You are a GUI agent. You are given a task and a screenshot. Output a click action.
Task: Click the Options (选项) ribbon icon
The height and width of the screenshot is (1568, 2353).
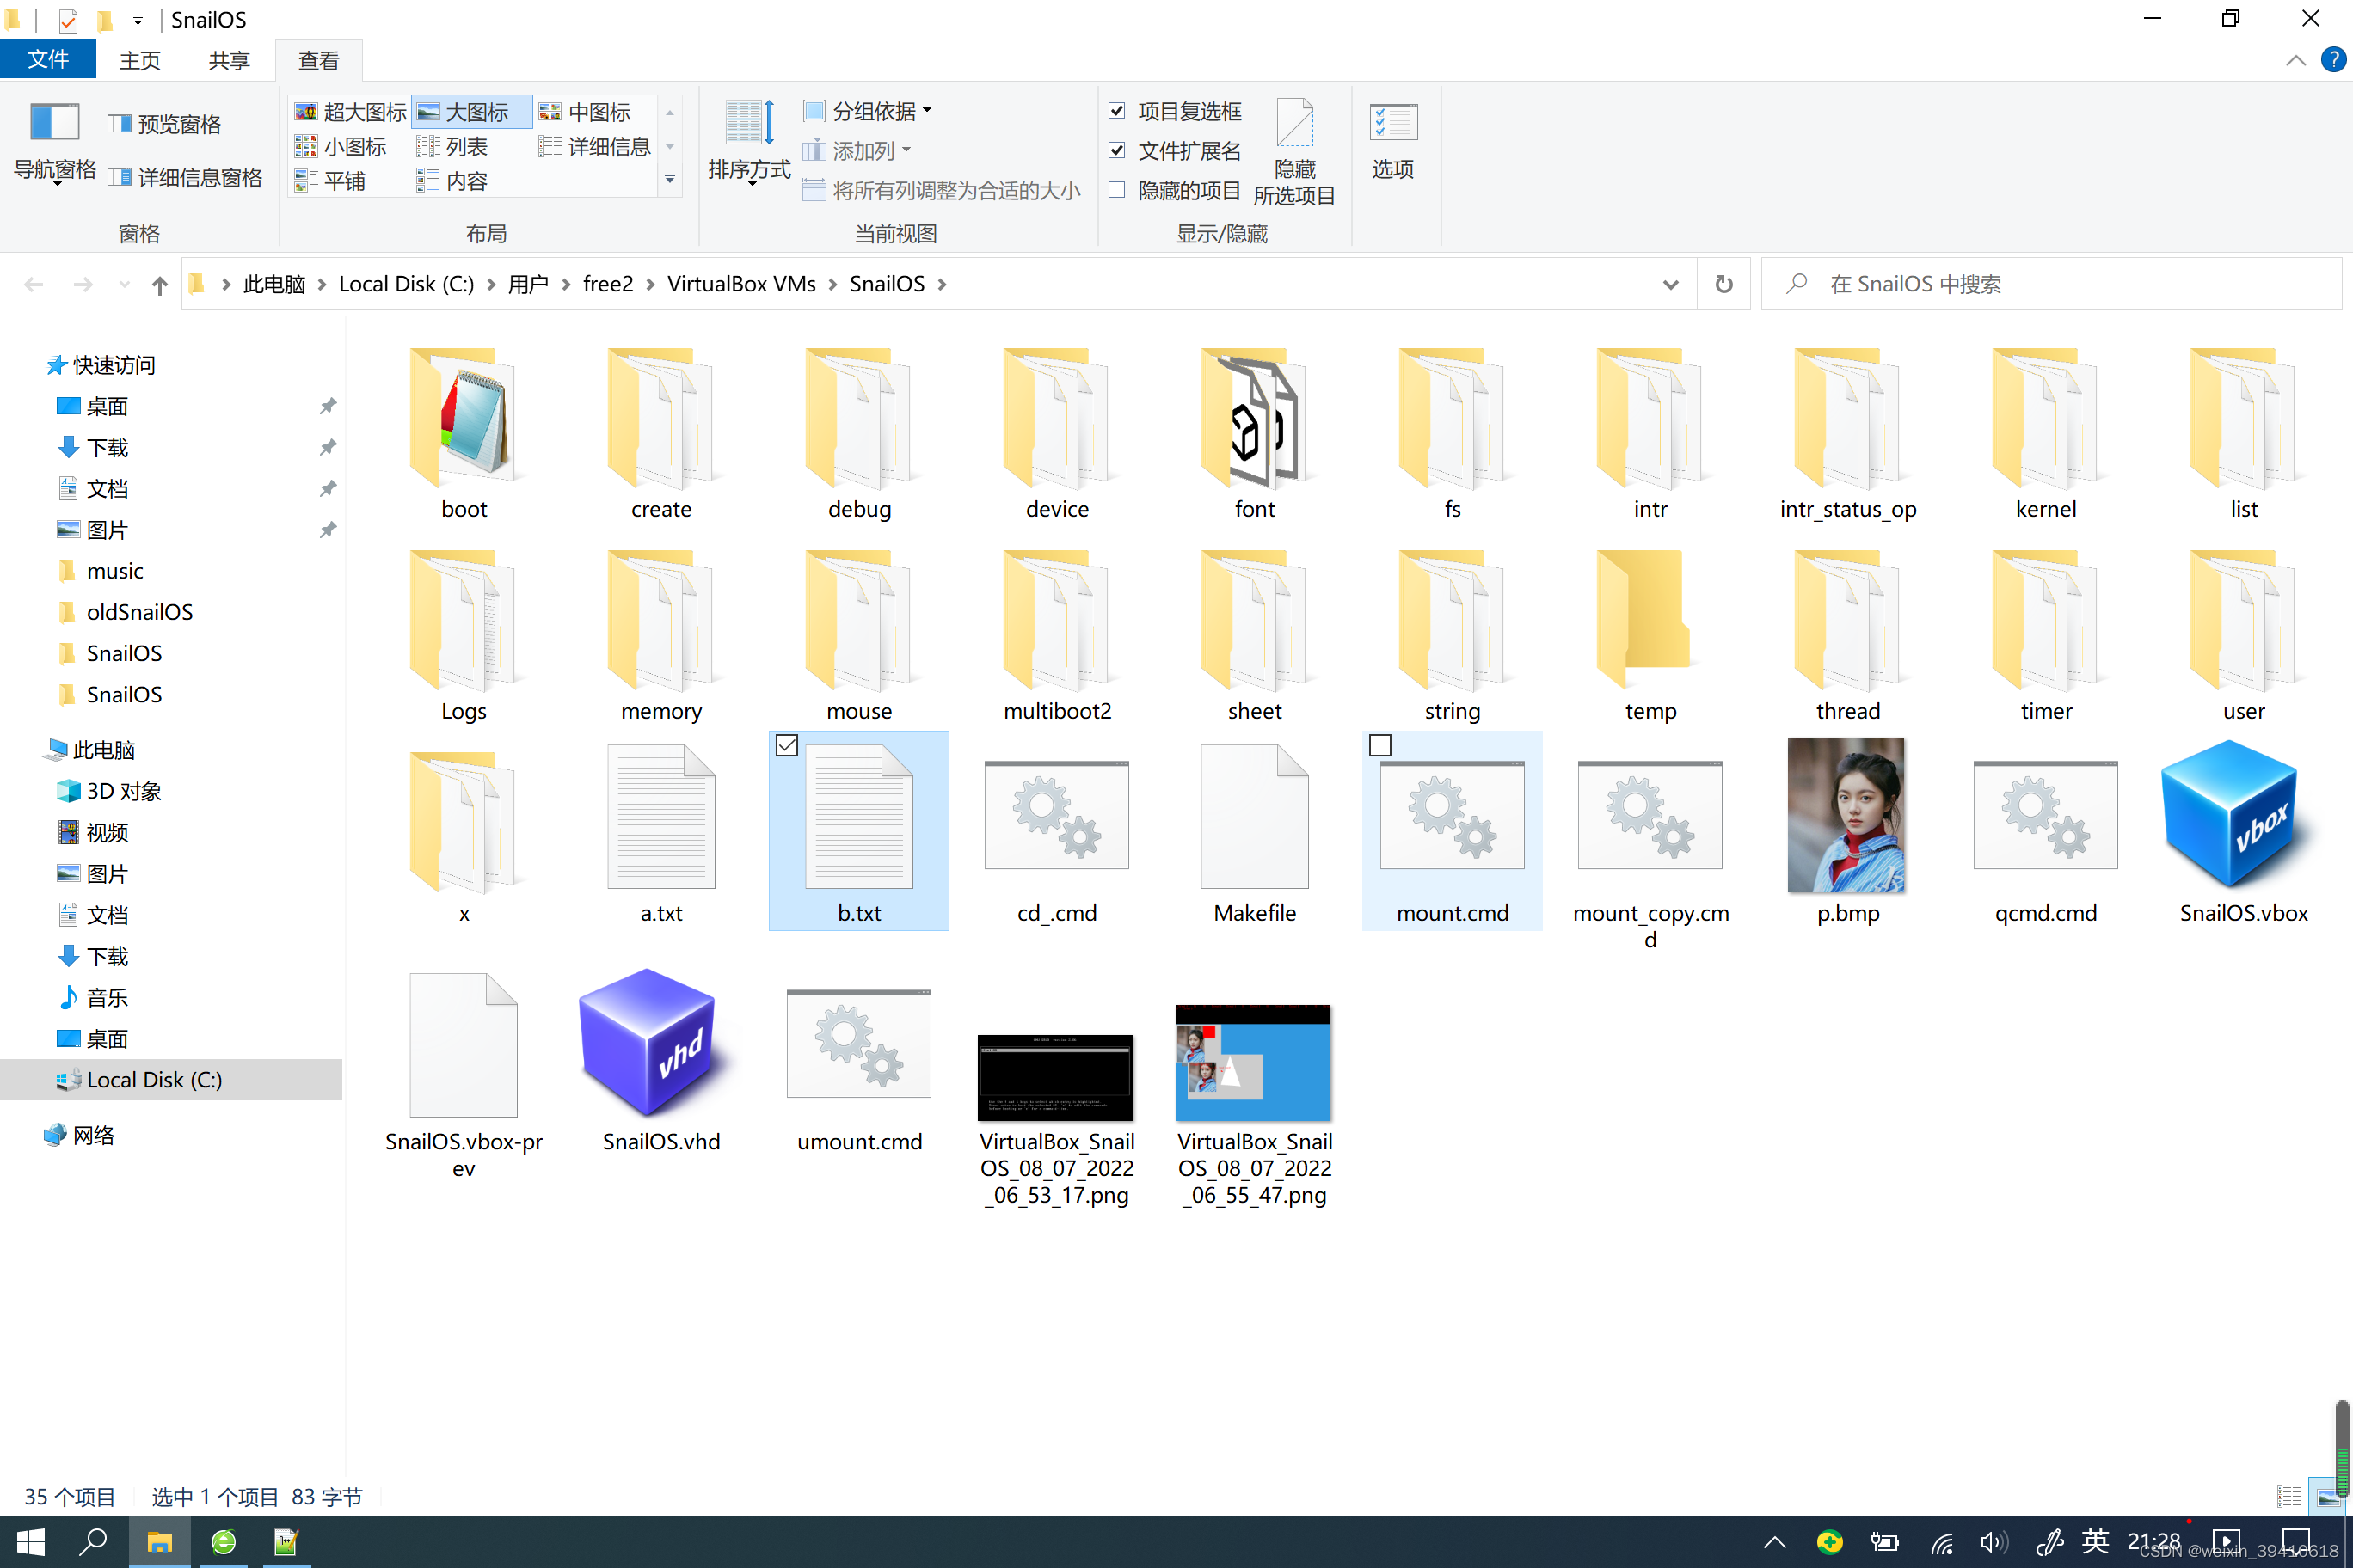point(1392,123)
